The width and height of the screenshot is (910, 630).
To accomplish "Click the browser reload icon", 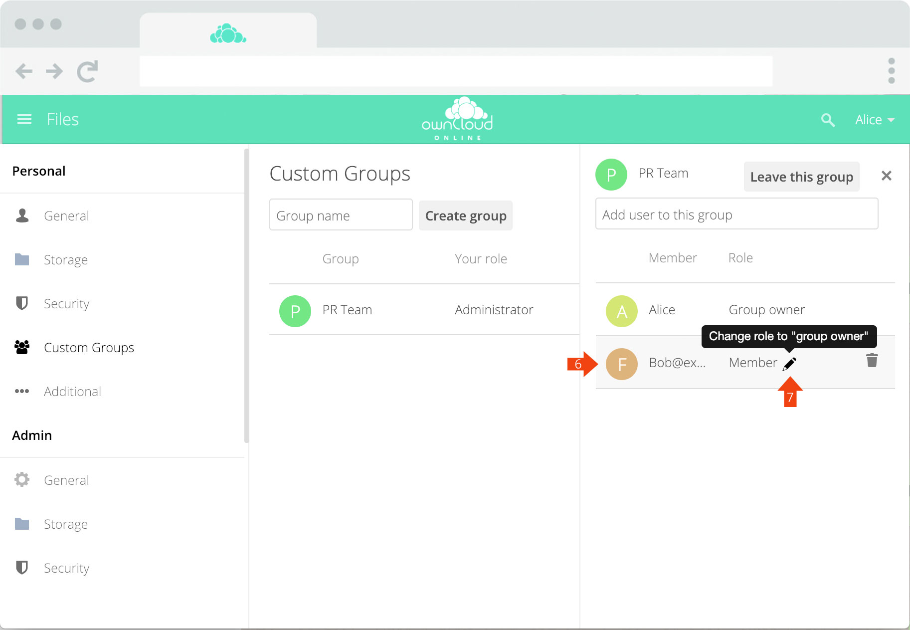I will [x=87, y=71].
